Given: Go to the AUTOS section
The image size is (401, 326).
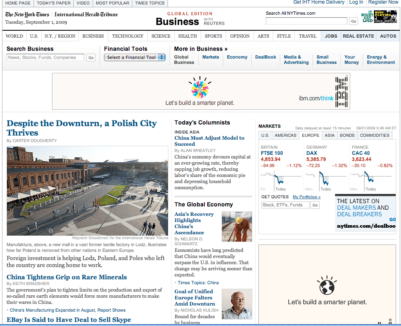Looking at the screenshot, I should (388, 36).
